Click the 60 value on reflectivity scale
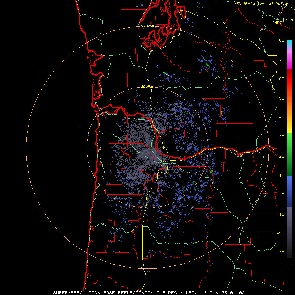 [282, 79]
